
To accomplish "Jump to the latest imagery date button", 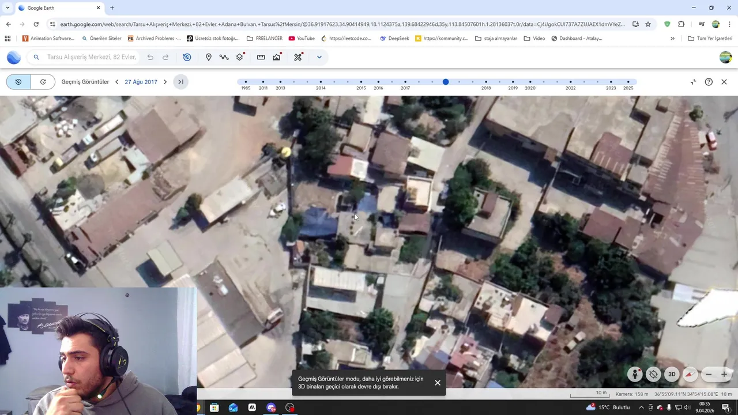I will pos(180,82).
